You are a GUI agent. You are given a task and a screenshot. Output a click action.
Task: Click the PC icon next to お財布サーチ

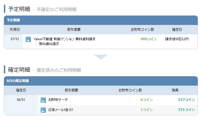pyautogui.click(x=43, y=100)
